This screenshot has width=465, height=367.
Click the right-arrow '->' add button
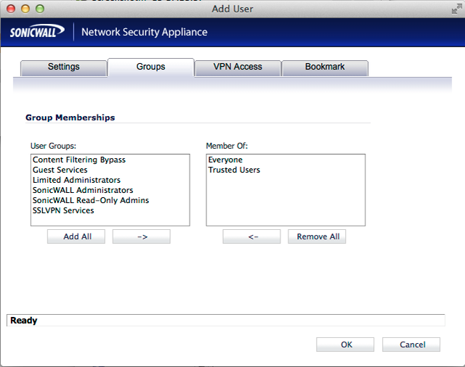coord(142,236)
